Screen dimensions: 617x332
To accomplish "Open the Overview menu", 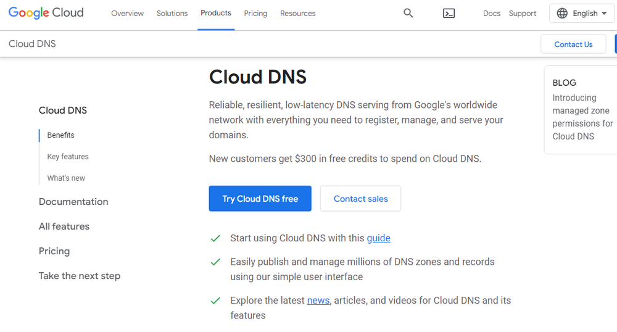I will pos(128,14).
